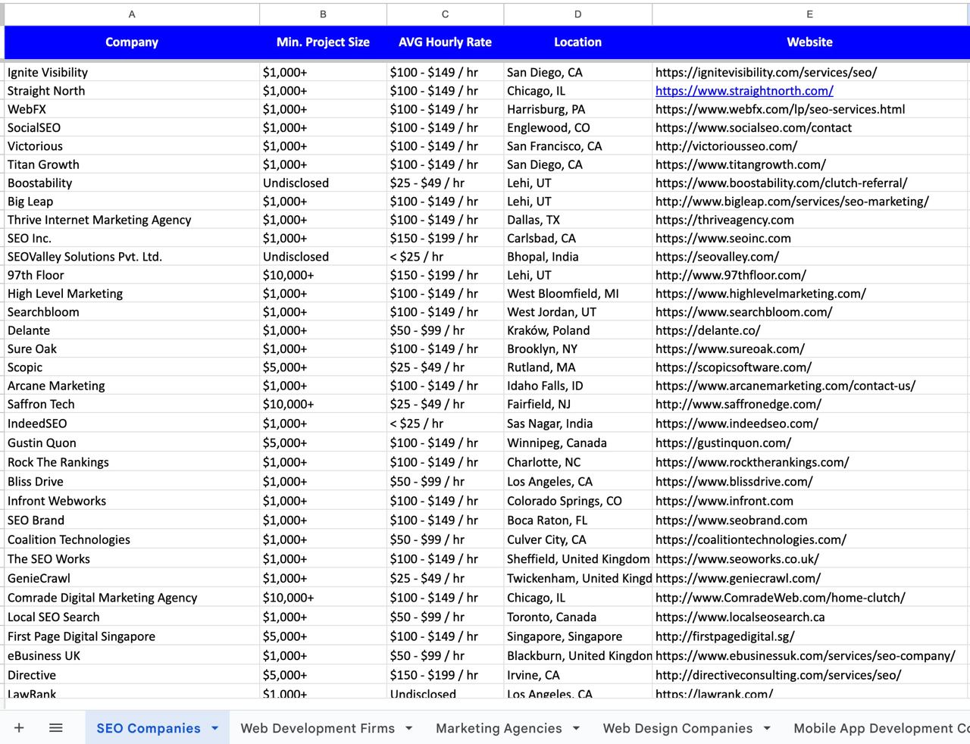This screenshot has height=744, width=970.
Task: Switch to Web Development Firms sheet
Action: tap(318, 728)
